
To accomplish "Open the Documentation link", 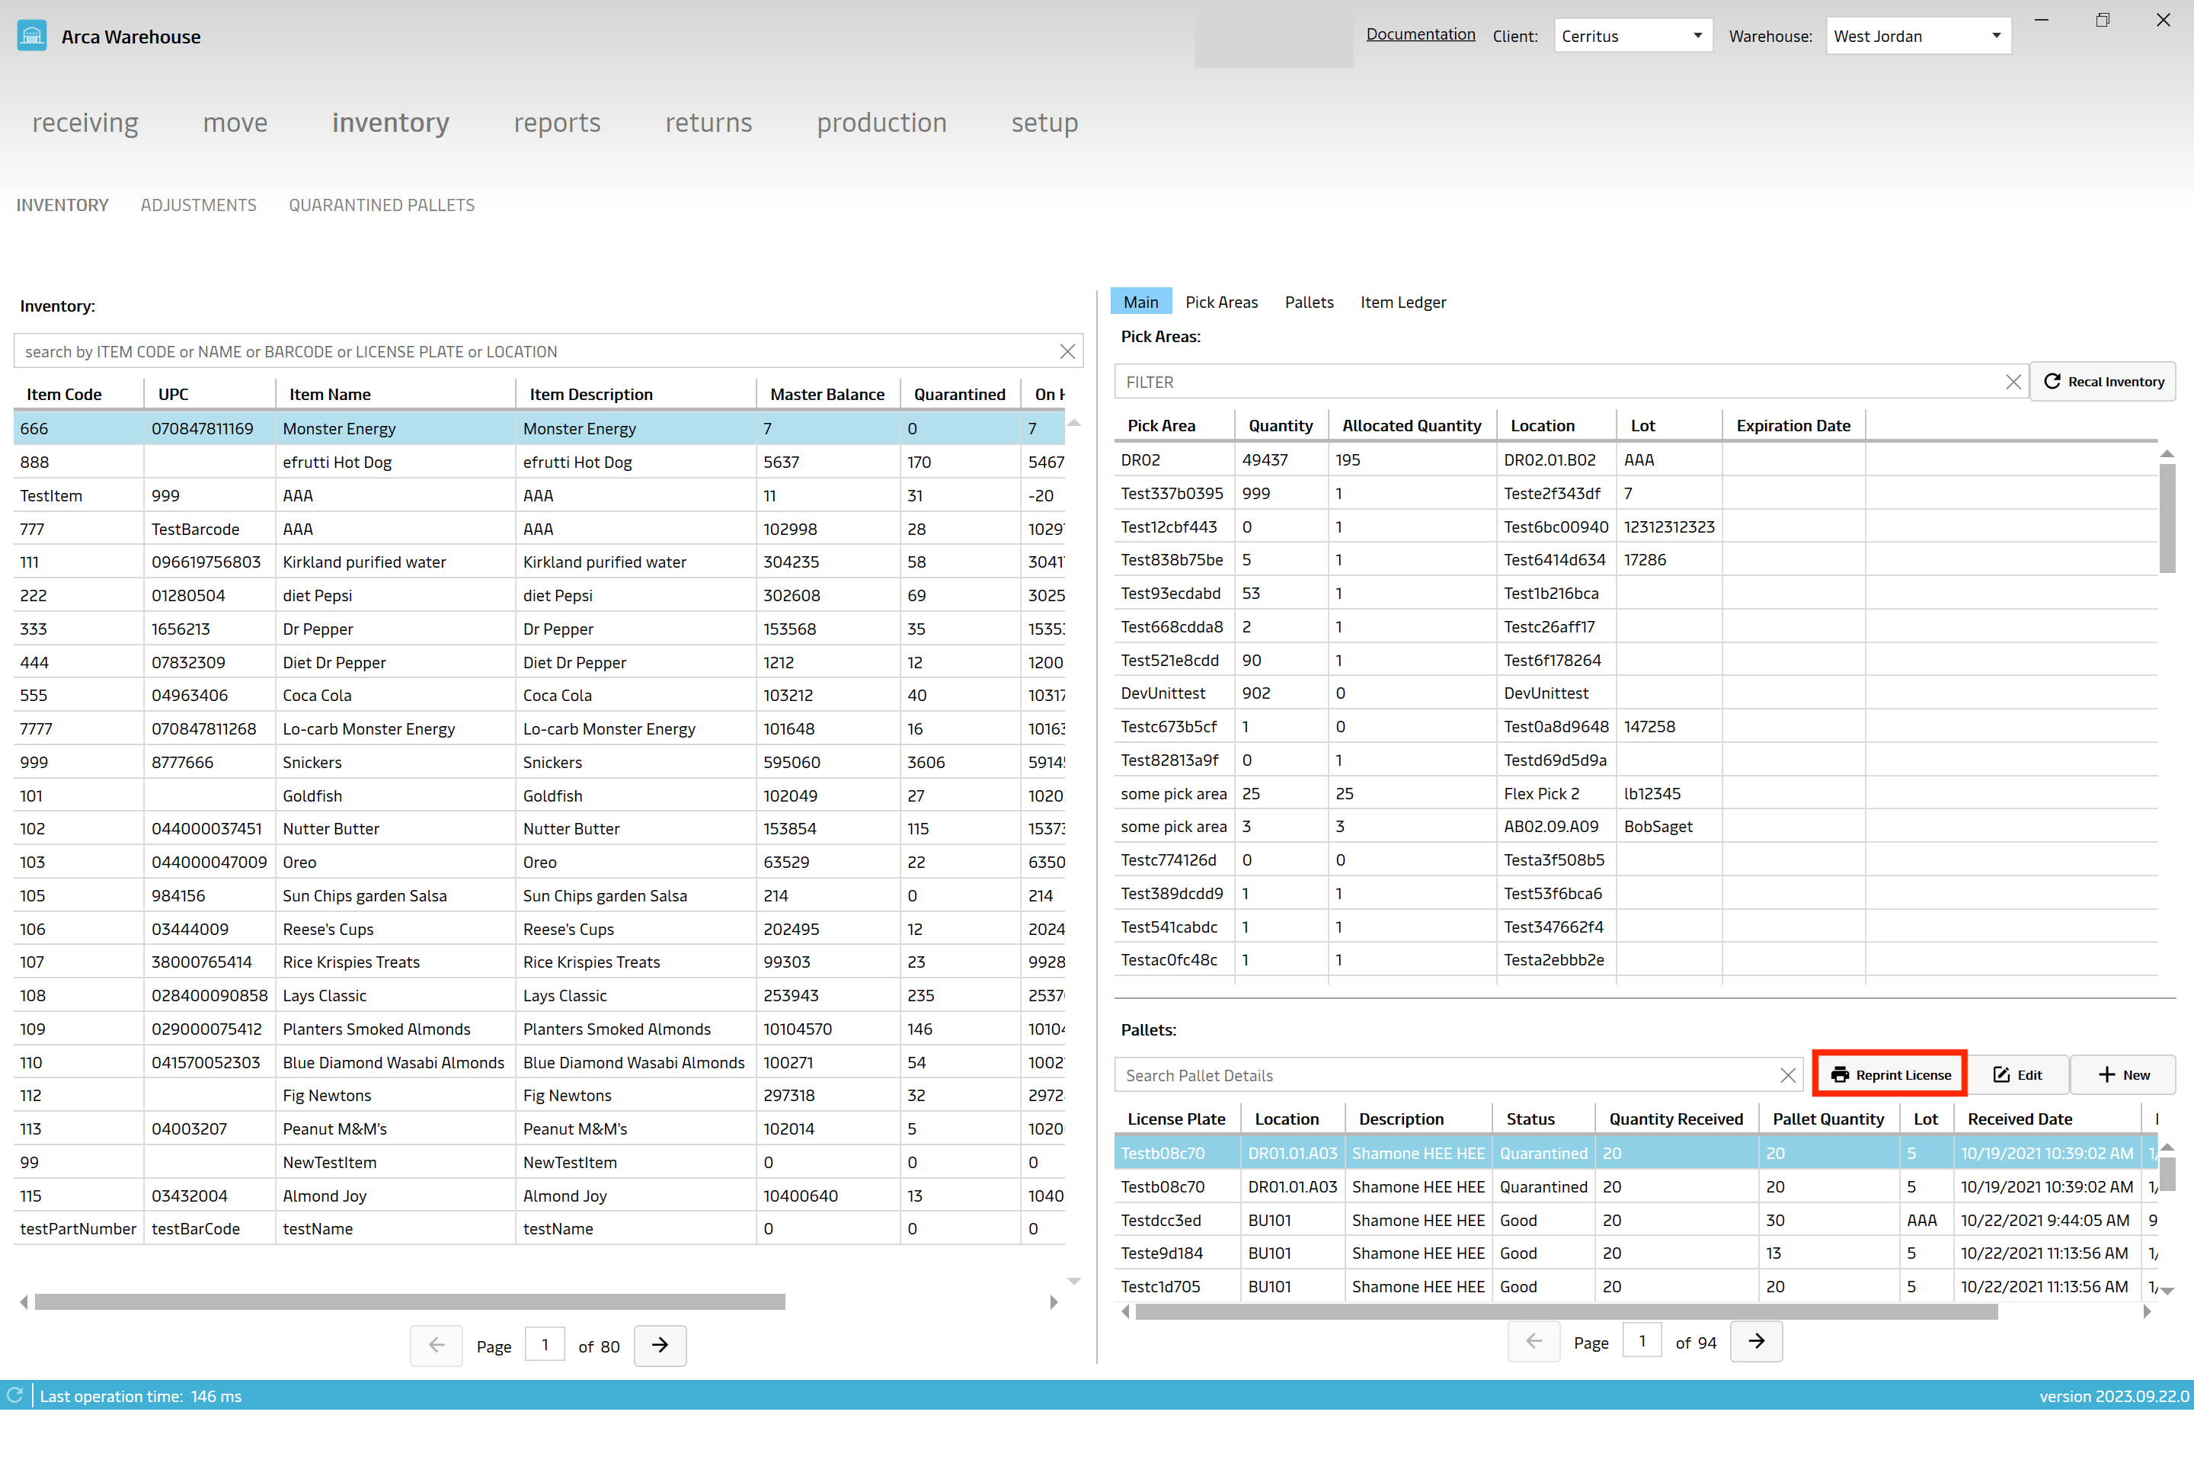I will (1420, 34).
